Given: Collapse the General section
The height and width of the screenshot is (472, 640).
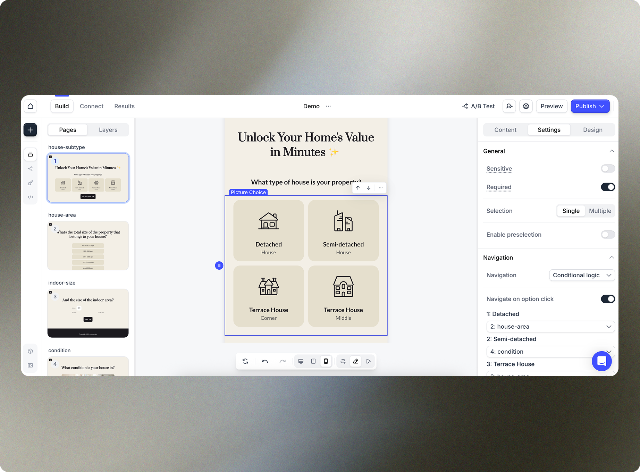Looking at the screenshot, I should tap(612, 151).
